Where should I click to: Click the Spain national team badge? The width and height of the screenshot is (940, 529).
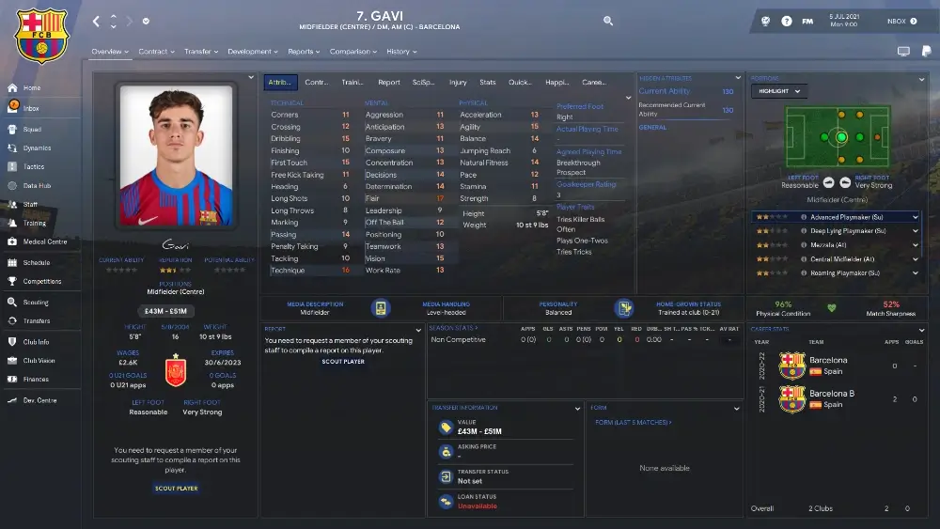click(x=176, y=371)
